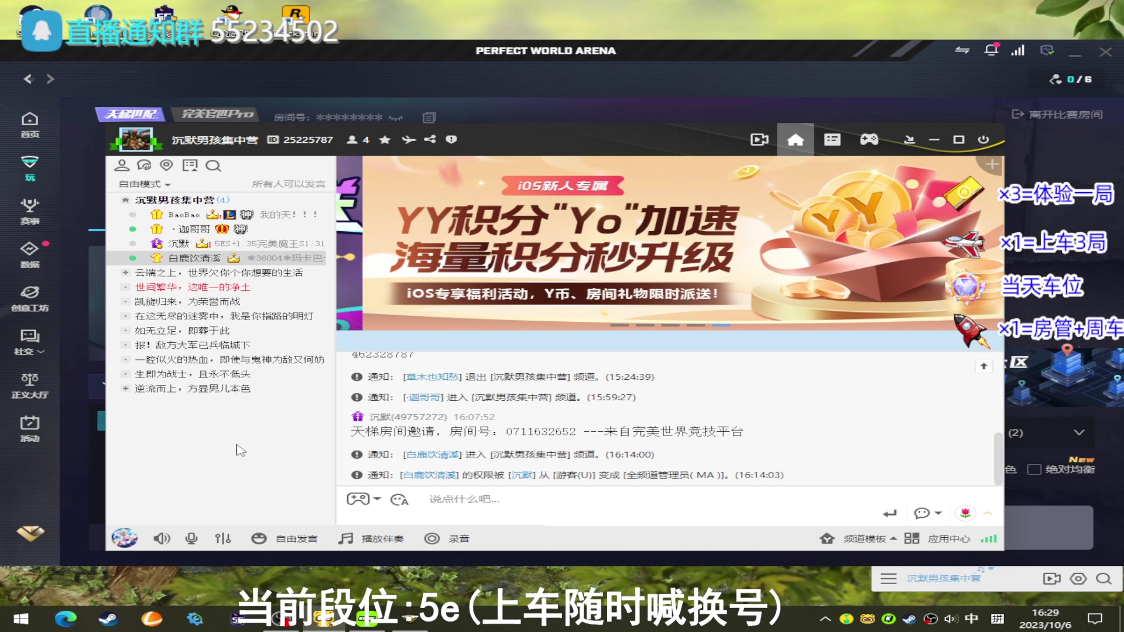
Task: Open Steam from taskbar
Action: click(x=108, y=619)
